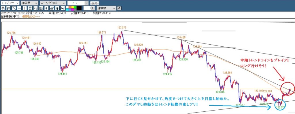Click the 検索 search button

[x=94, y=3]
